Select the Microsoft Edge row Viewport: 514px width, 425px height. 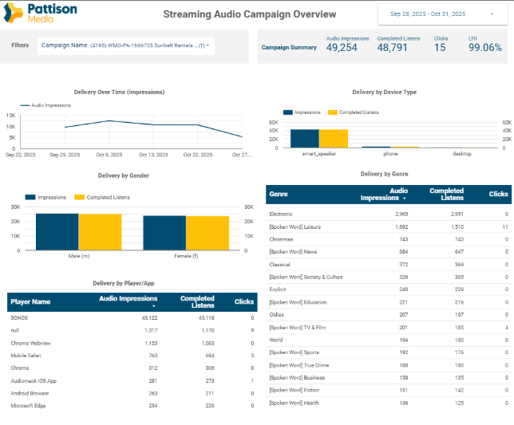[132, 406]
